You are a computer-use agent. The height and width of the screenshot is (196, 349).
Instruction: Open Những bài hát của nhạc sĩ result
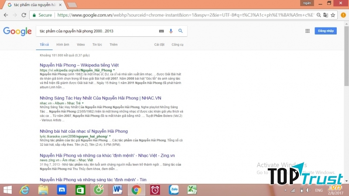84,131
